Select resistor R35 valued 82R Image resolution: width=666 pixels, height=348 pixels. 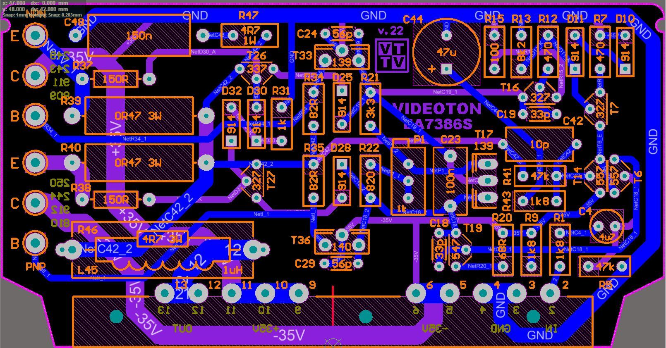point(314,181)
